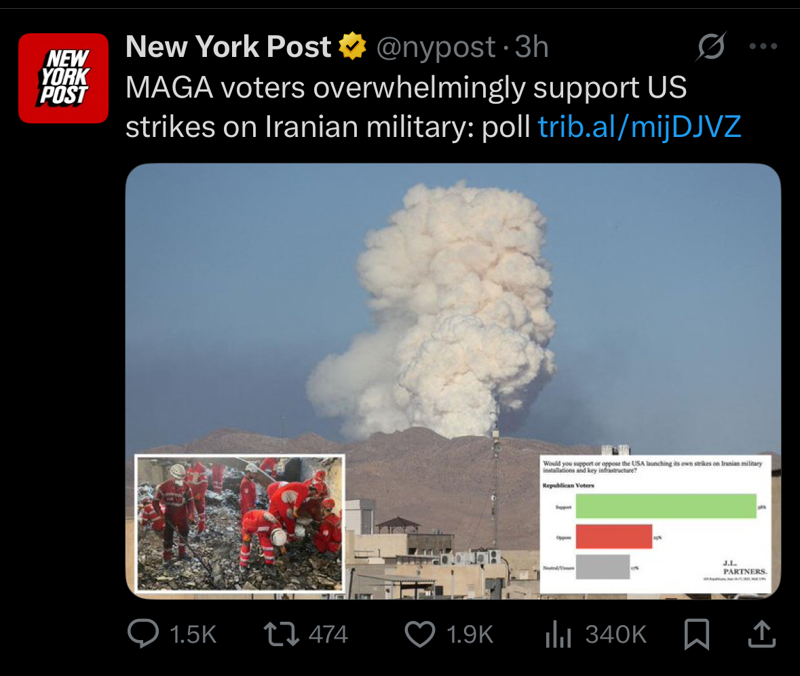
Task: Open the trib.al/mijDJVZ link
Action: [639, 126]
